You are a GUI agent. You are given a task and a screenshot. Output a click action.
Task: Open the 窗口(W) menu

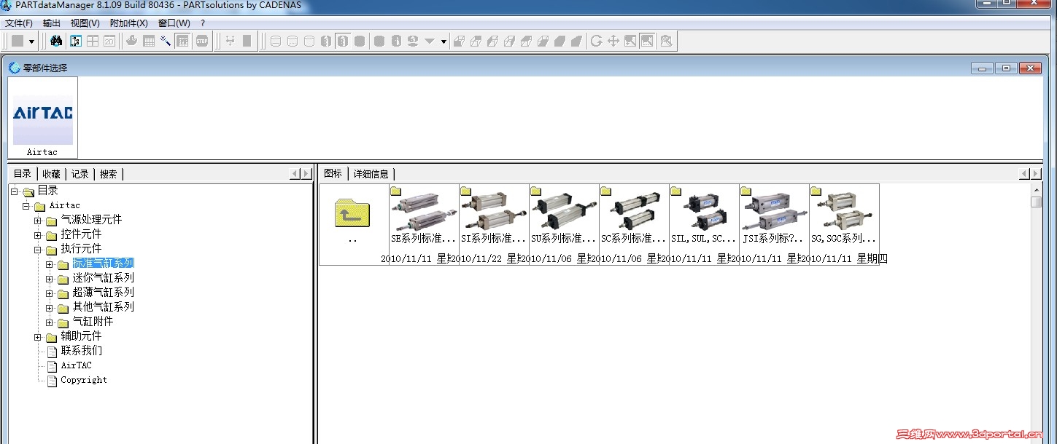pyautogui.click(x=174, y=23)
